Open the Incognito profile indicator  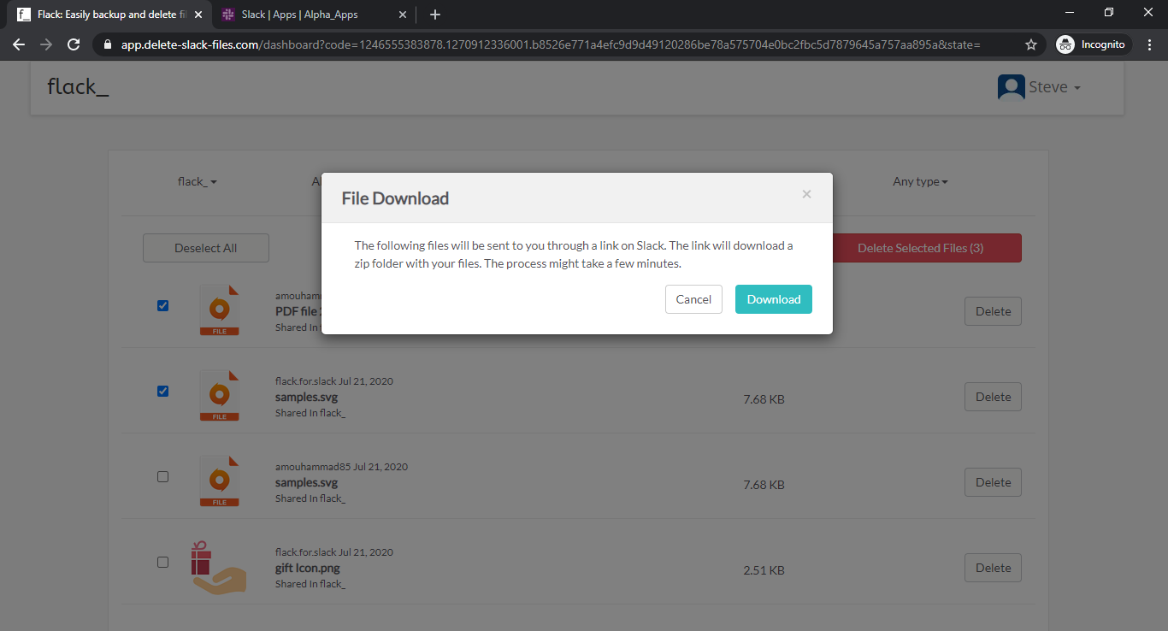(1094, 44)
